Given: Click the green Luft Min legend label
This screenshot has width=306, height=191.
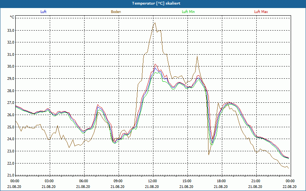Looking at the screenshot, I should 188,12.
